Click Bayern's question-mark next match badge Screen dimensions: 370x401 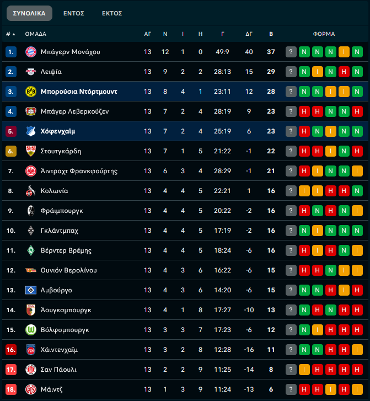click(x=291, y=52)
